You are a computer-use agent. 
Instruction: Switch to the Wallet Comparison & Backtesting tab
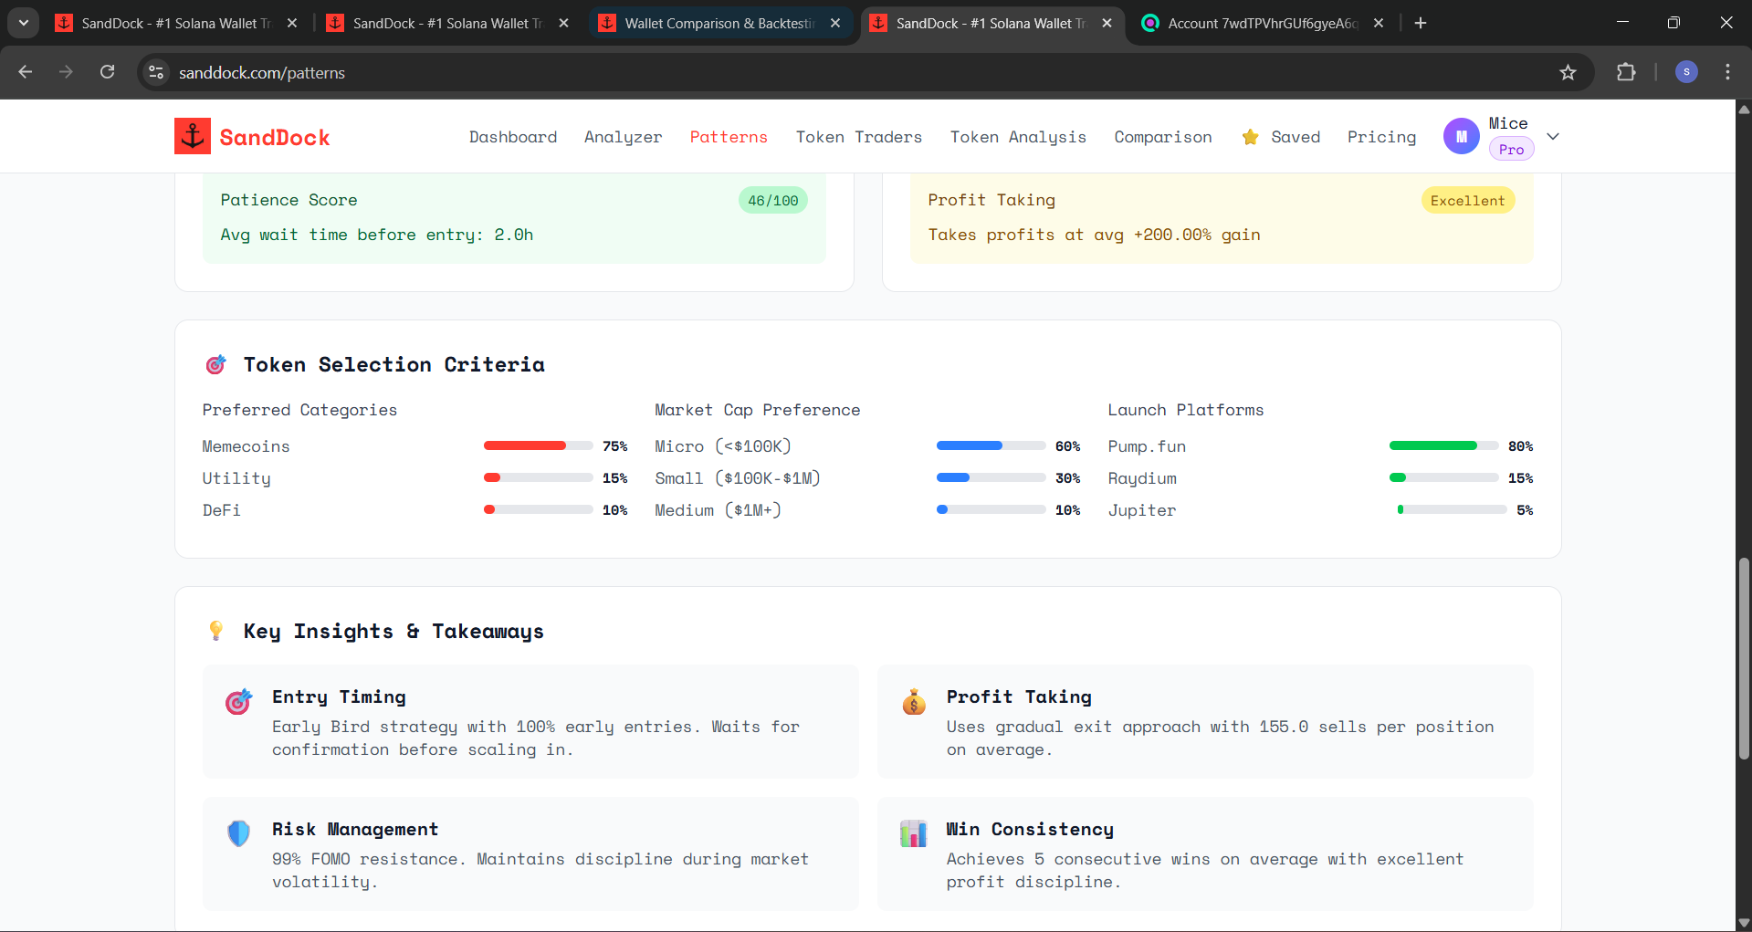(720, 23)
